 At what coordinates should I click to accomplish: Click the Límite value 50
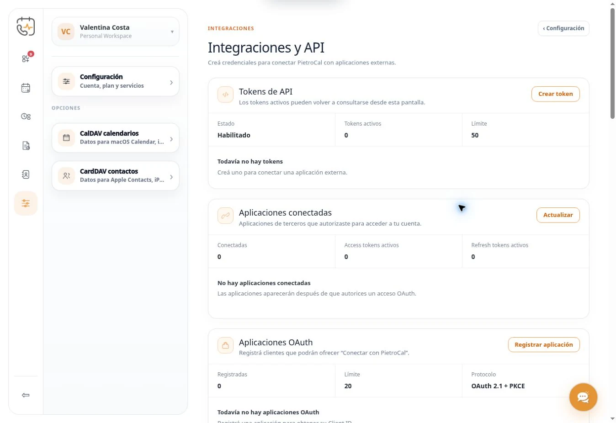coord(475,135)
